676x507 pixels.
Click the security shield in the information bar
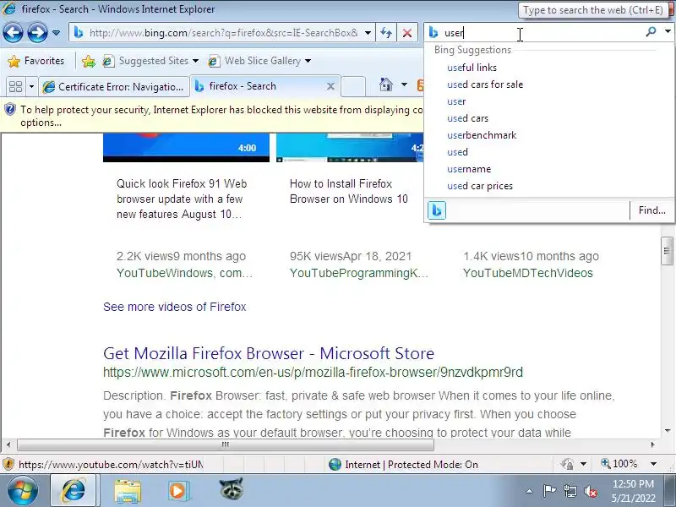click(x=10, y=110)
